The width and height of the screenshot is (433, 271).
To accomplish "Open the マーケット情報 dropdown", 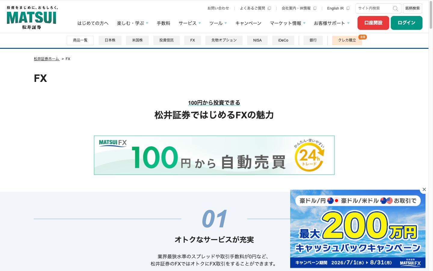I will (288, 23).
